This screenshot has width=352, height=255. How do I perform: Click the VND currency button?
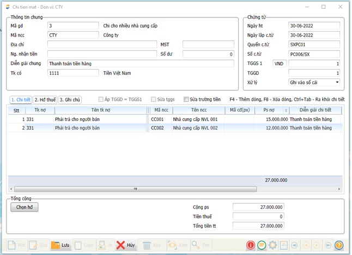(x=279, y=63)
